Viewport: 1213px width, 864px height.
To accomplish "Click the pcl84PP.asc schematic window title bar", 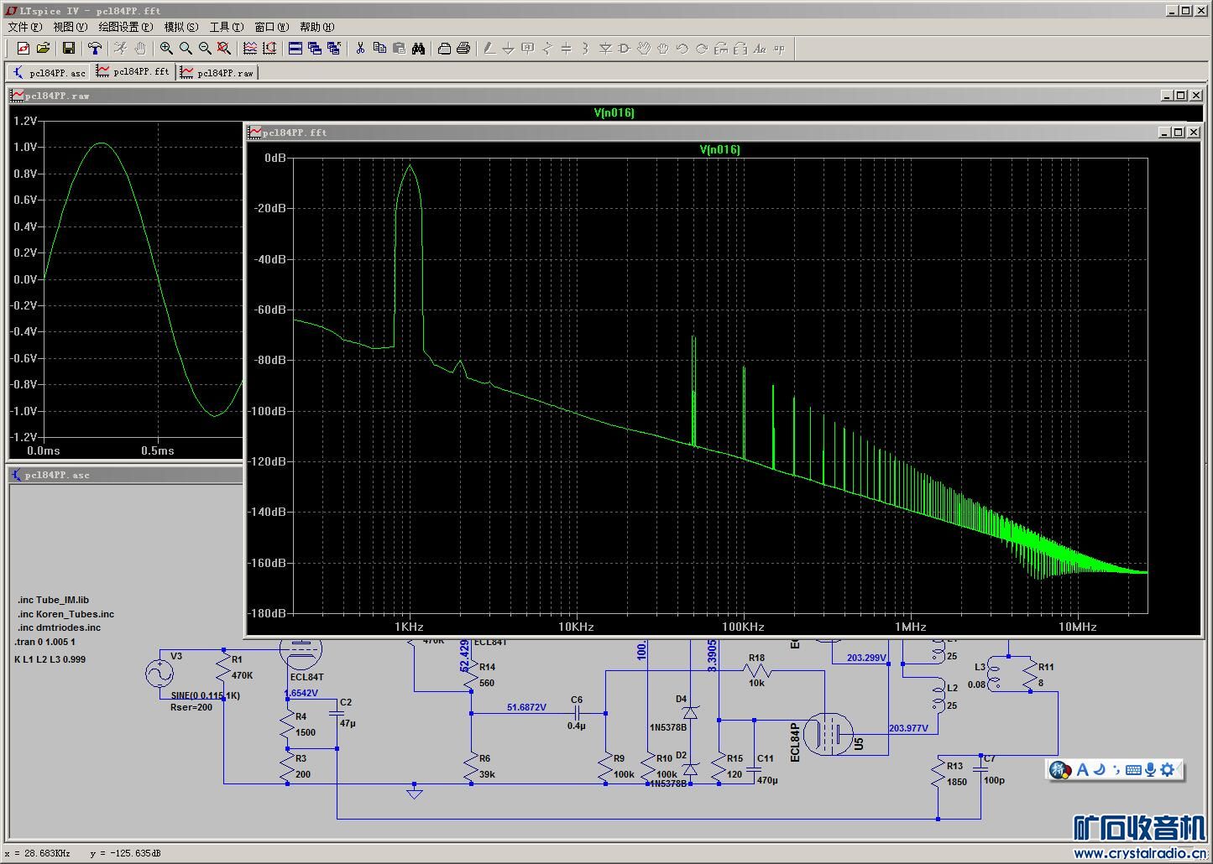I will pyautogui.click(x=126, y=475).
